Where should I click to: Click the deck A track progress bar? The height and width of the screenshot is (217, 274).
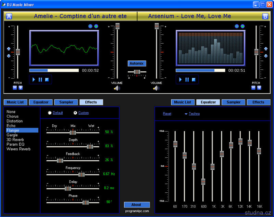(54, 70)
